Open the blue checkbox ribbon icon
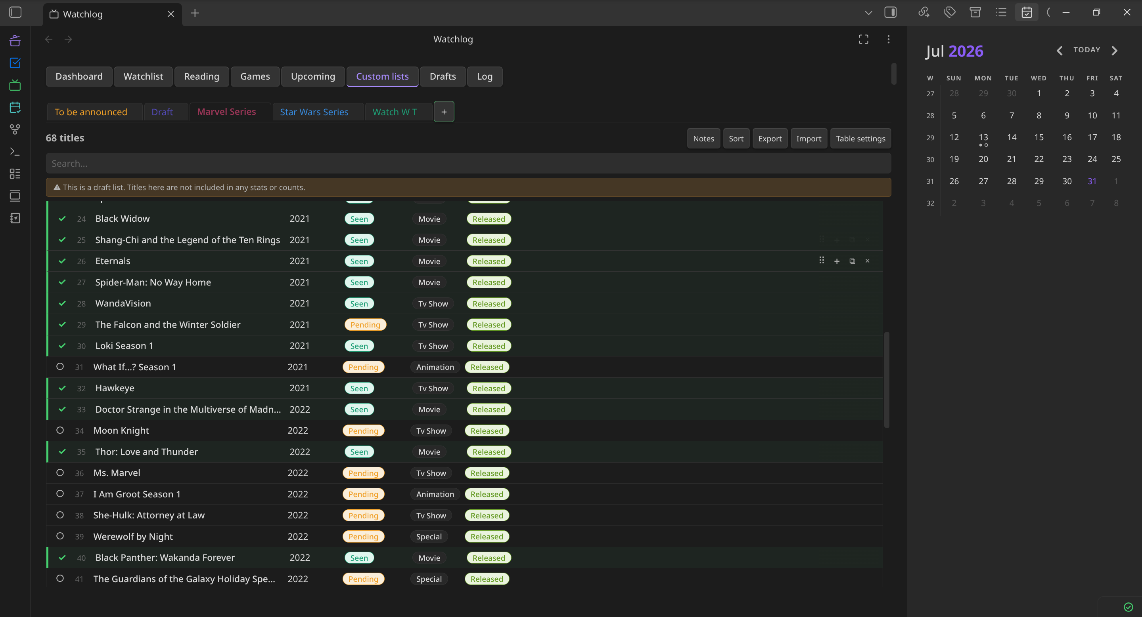Viewport: 1142px width, 617px height. point(15,63)
